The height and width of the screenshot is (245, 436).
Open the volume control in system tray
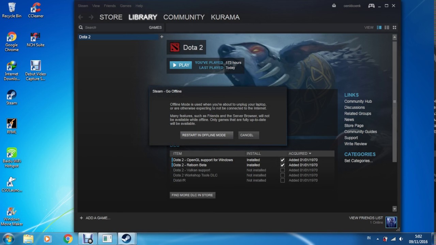(x=401, y=239)
